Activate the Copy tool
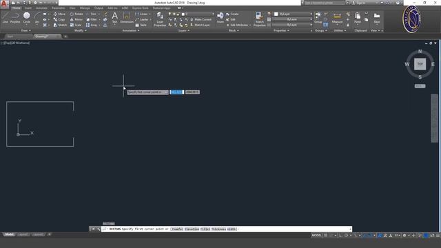The width and height of the screenshot is (441, 248). pyautogui.click(x=59, y=19)
